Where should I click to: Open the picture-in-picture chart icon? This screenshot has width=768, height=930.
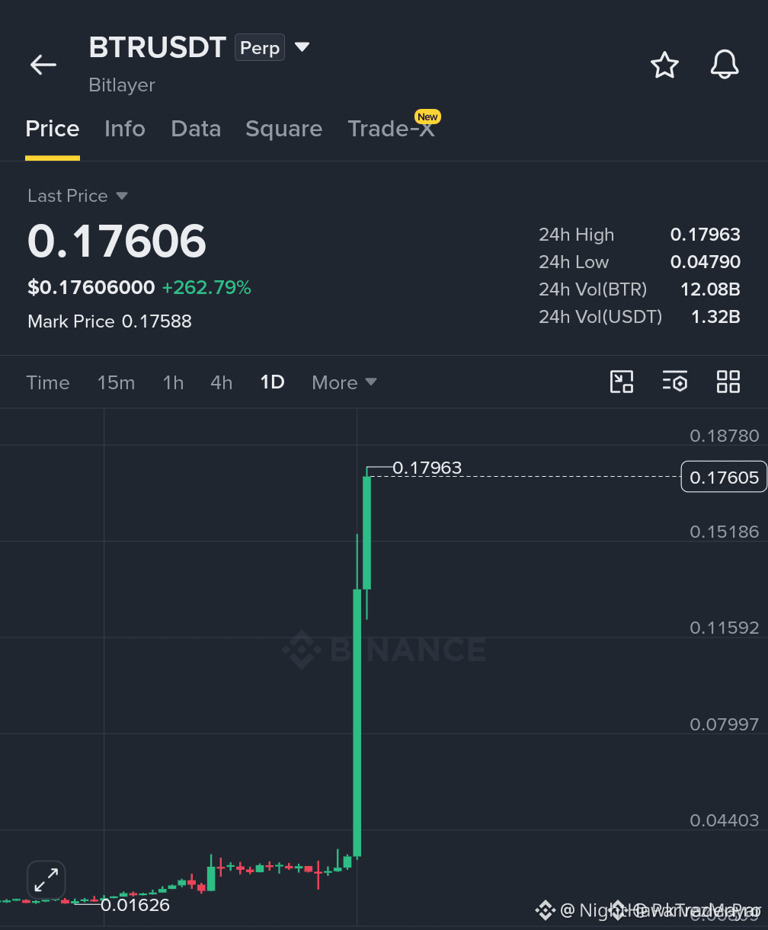point(622,382)
